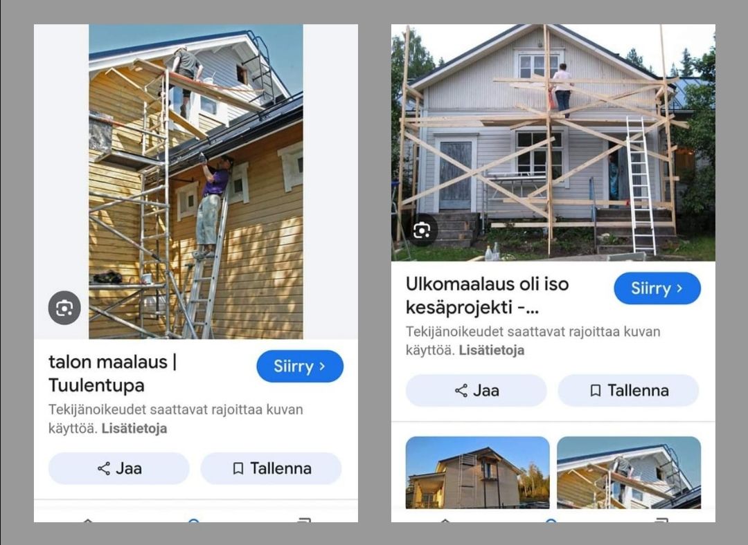Tap Jaa share button in left panel
Screen dimensions: 748x545
[x=119, y=468]
